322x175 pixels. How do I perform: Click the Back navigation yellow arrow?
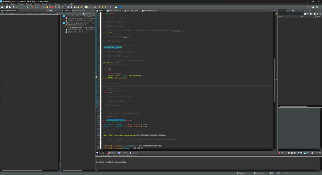(106, 7)
